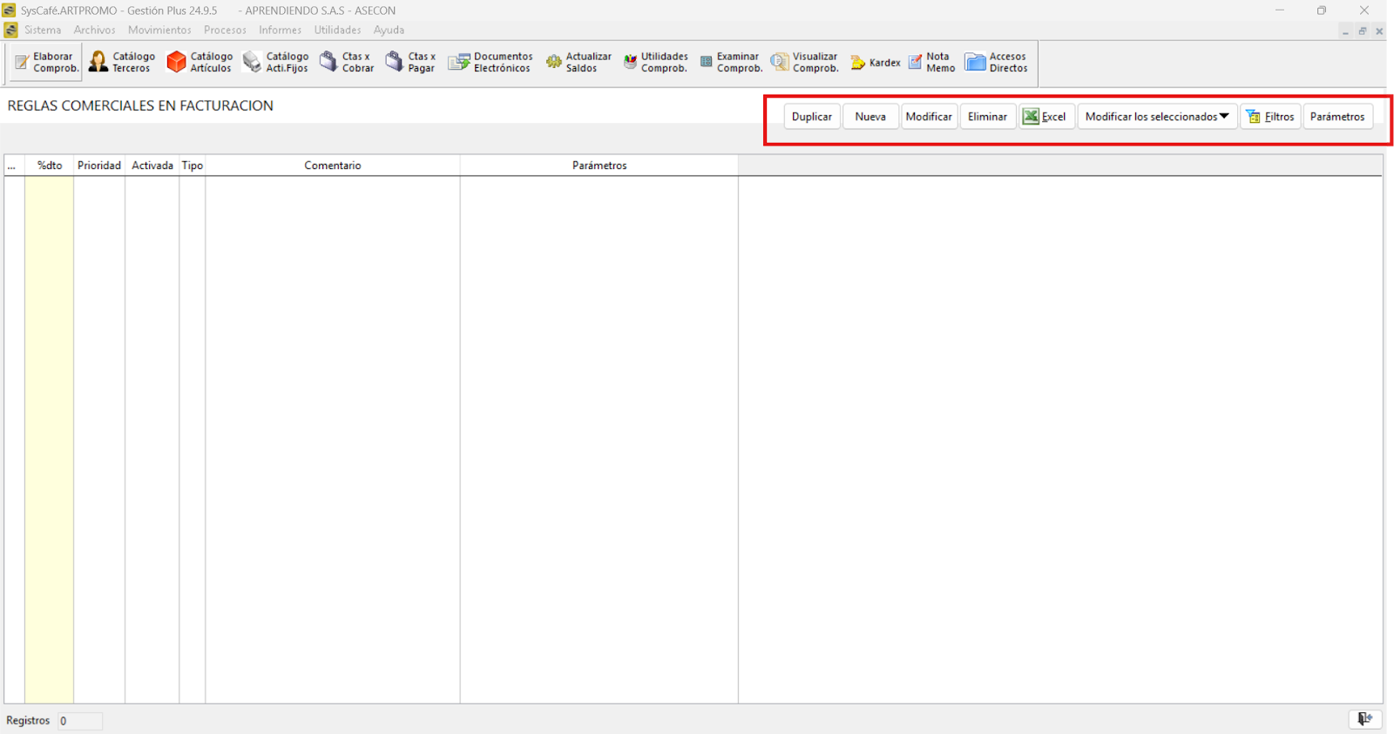Image resolution: width=1394 pixels, height=734 pixels.
Task: Open Nota Memo toolbar icon
Action: click(x=915, y=62)
